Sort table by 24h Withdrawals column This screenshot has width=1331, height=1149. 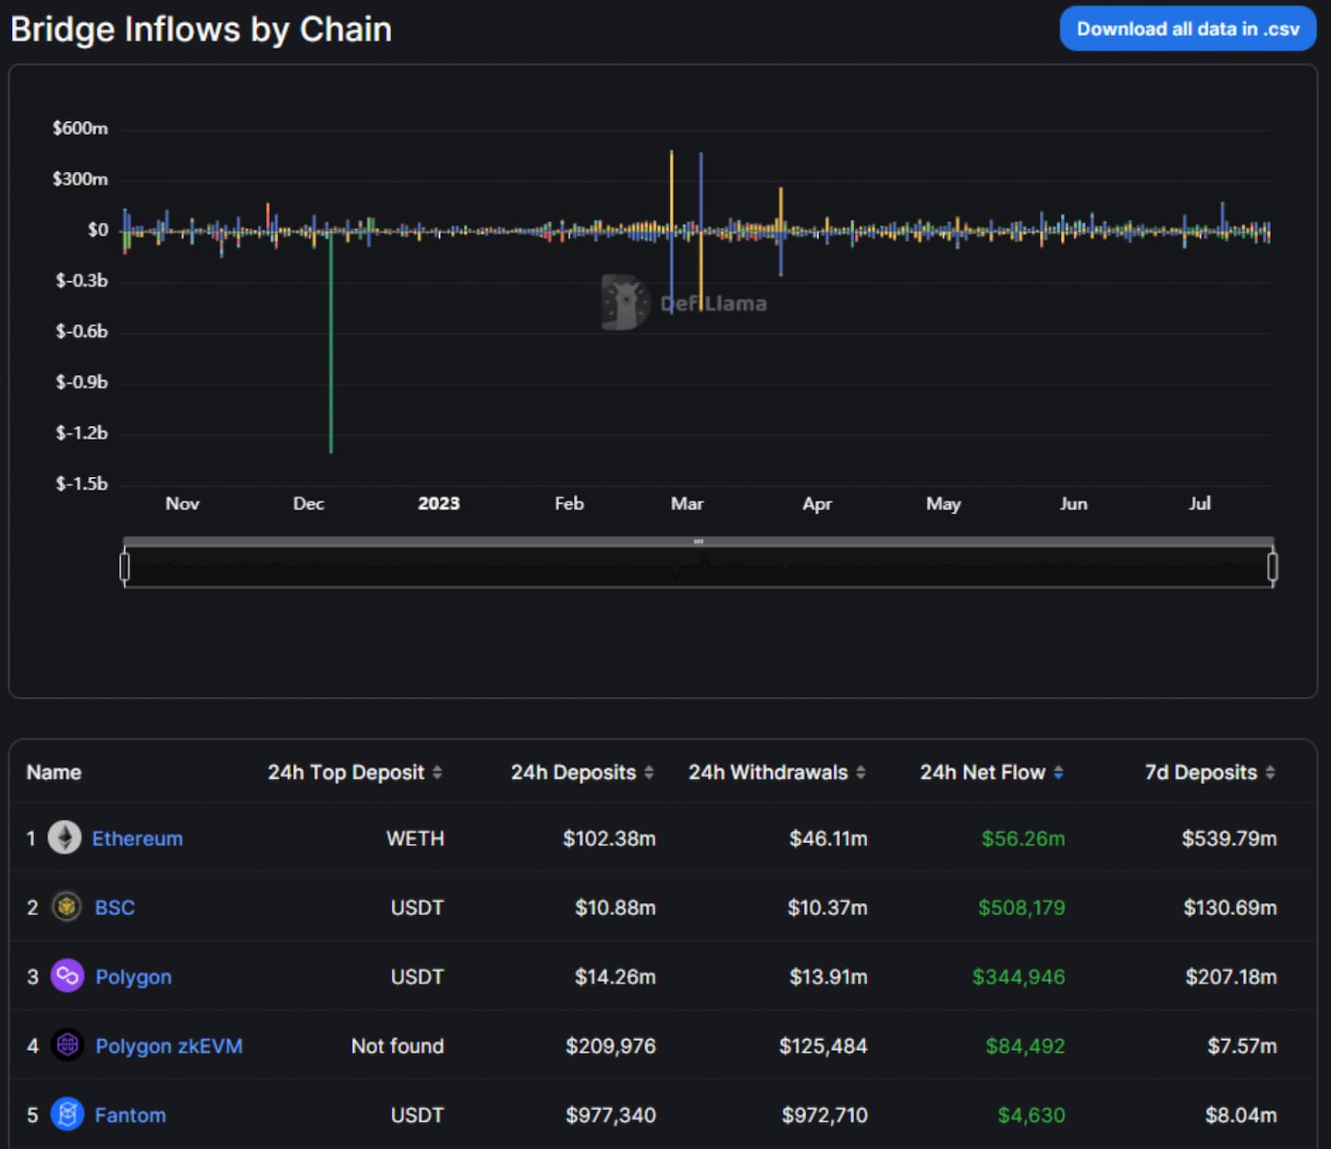(776, 772)
